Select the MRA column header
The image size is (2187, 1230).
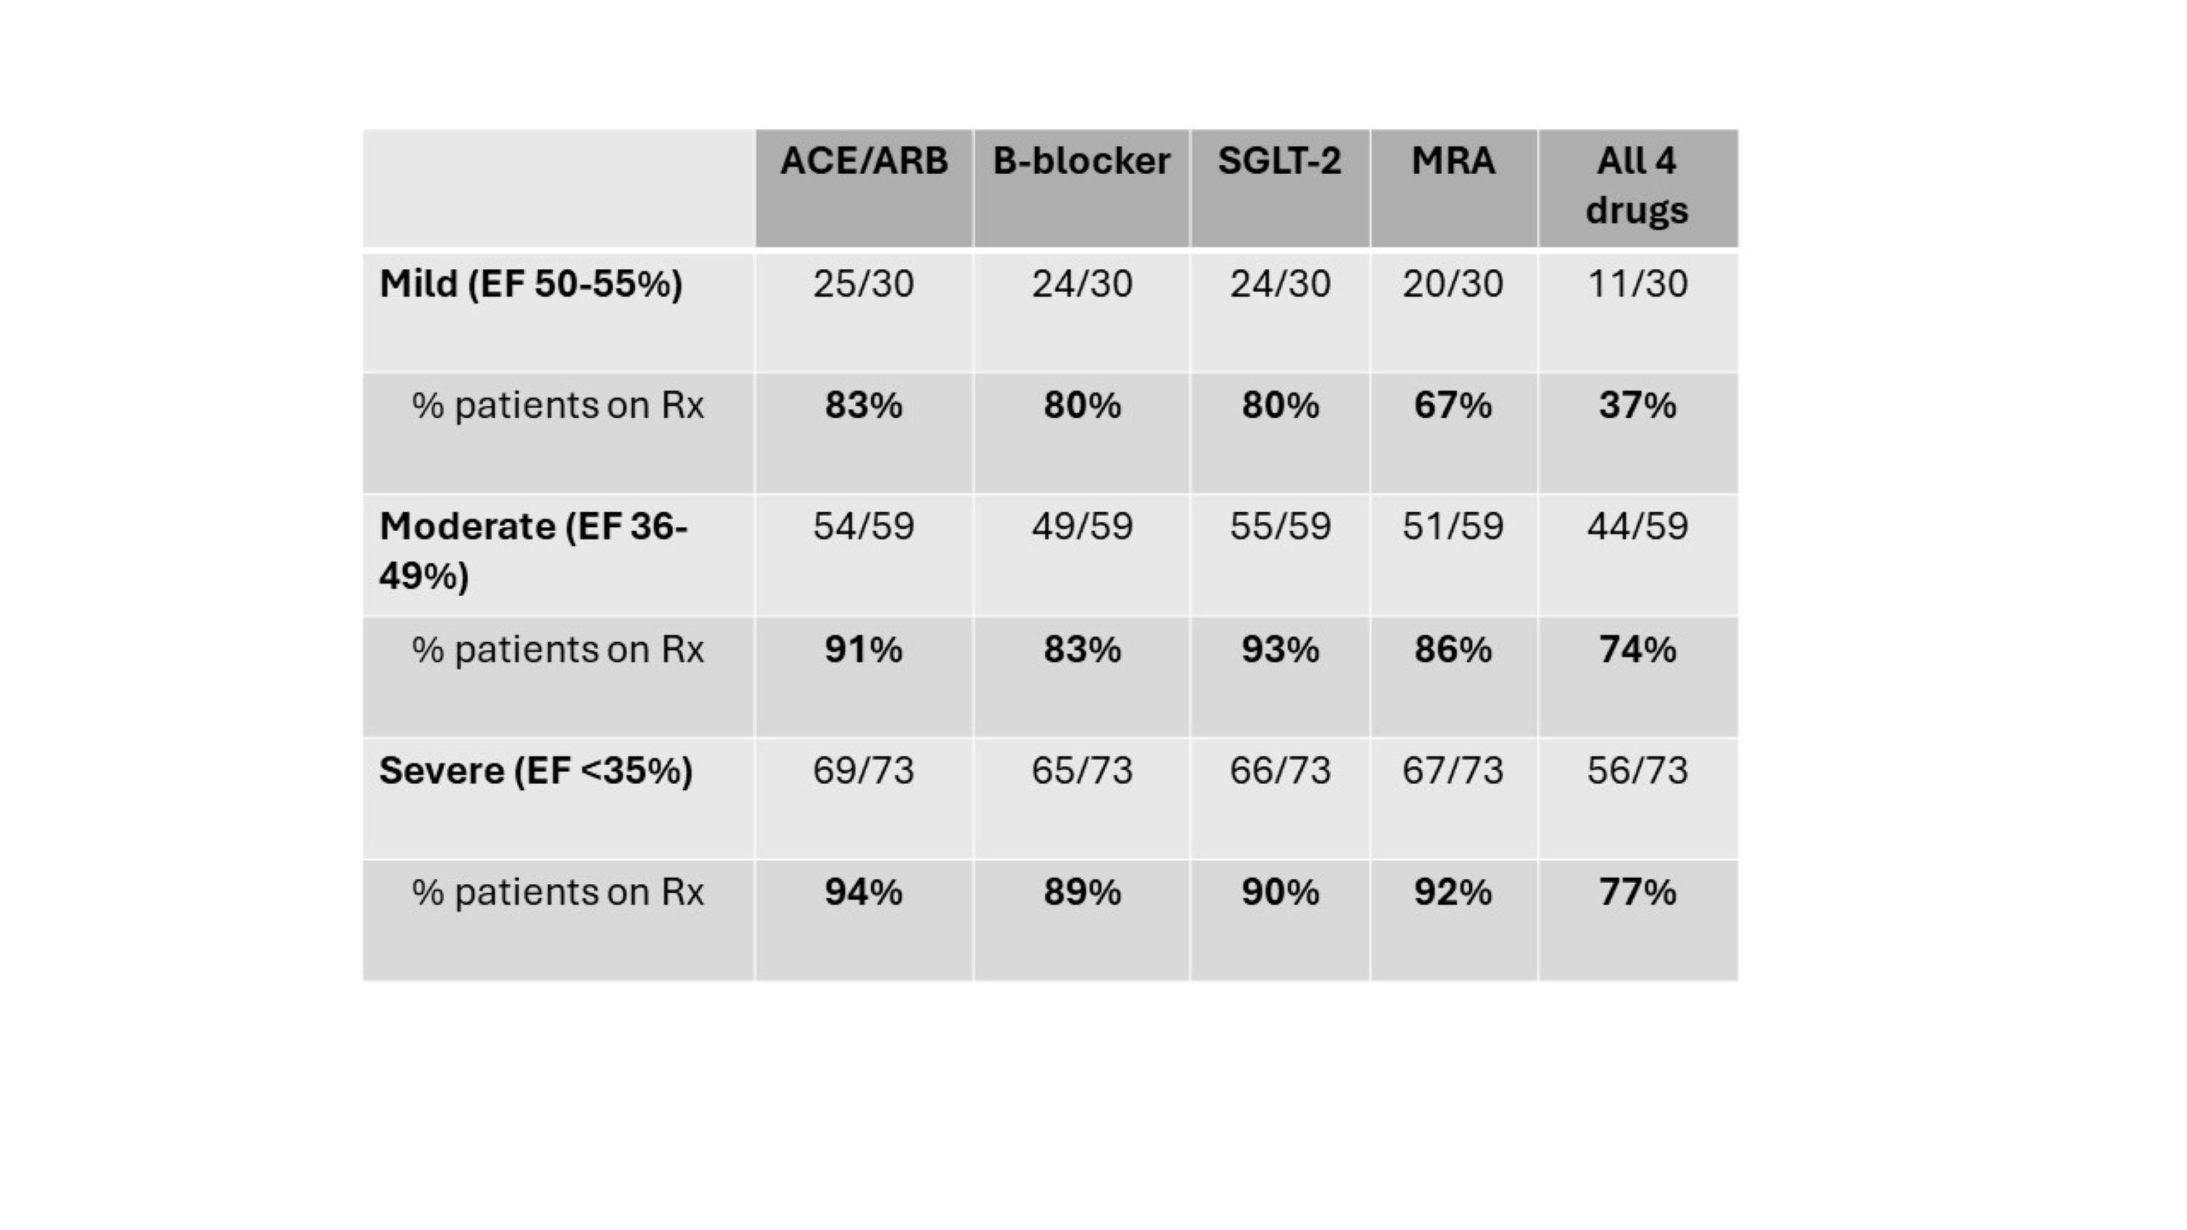(x=1453, y=161)
